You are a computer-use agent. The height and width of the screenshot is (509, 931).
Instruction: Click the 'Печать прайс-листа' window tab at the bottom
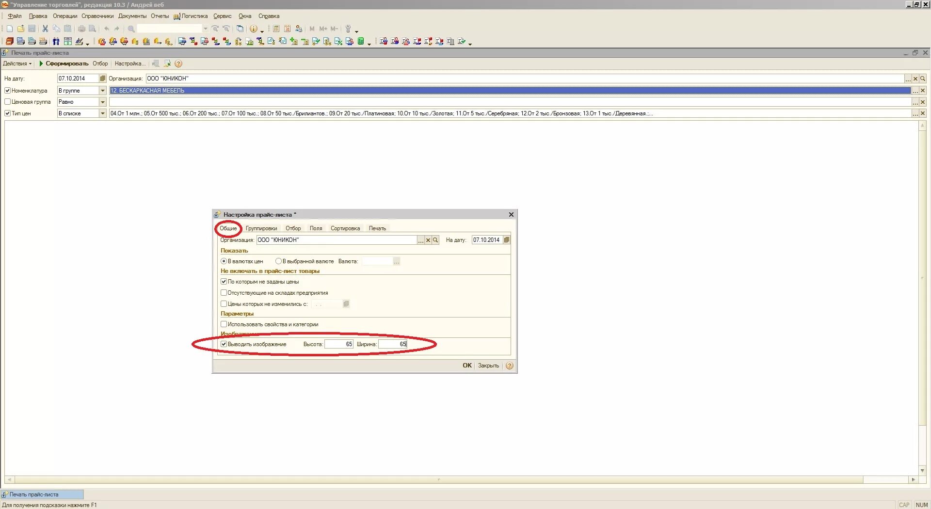[42, 494]
